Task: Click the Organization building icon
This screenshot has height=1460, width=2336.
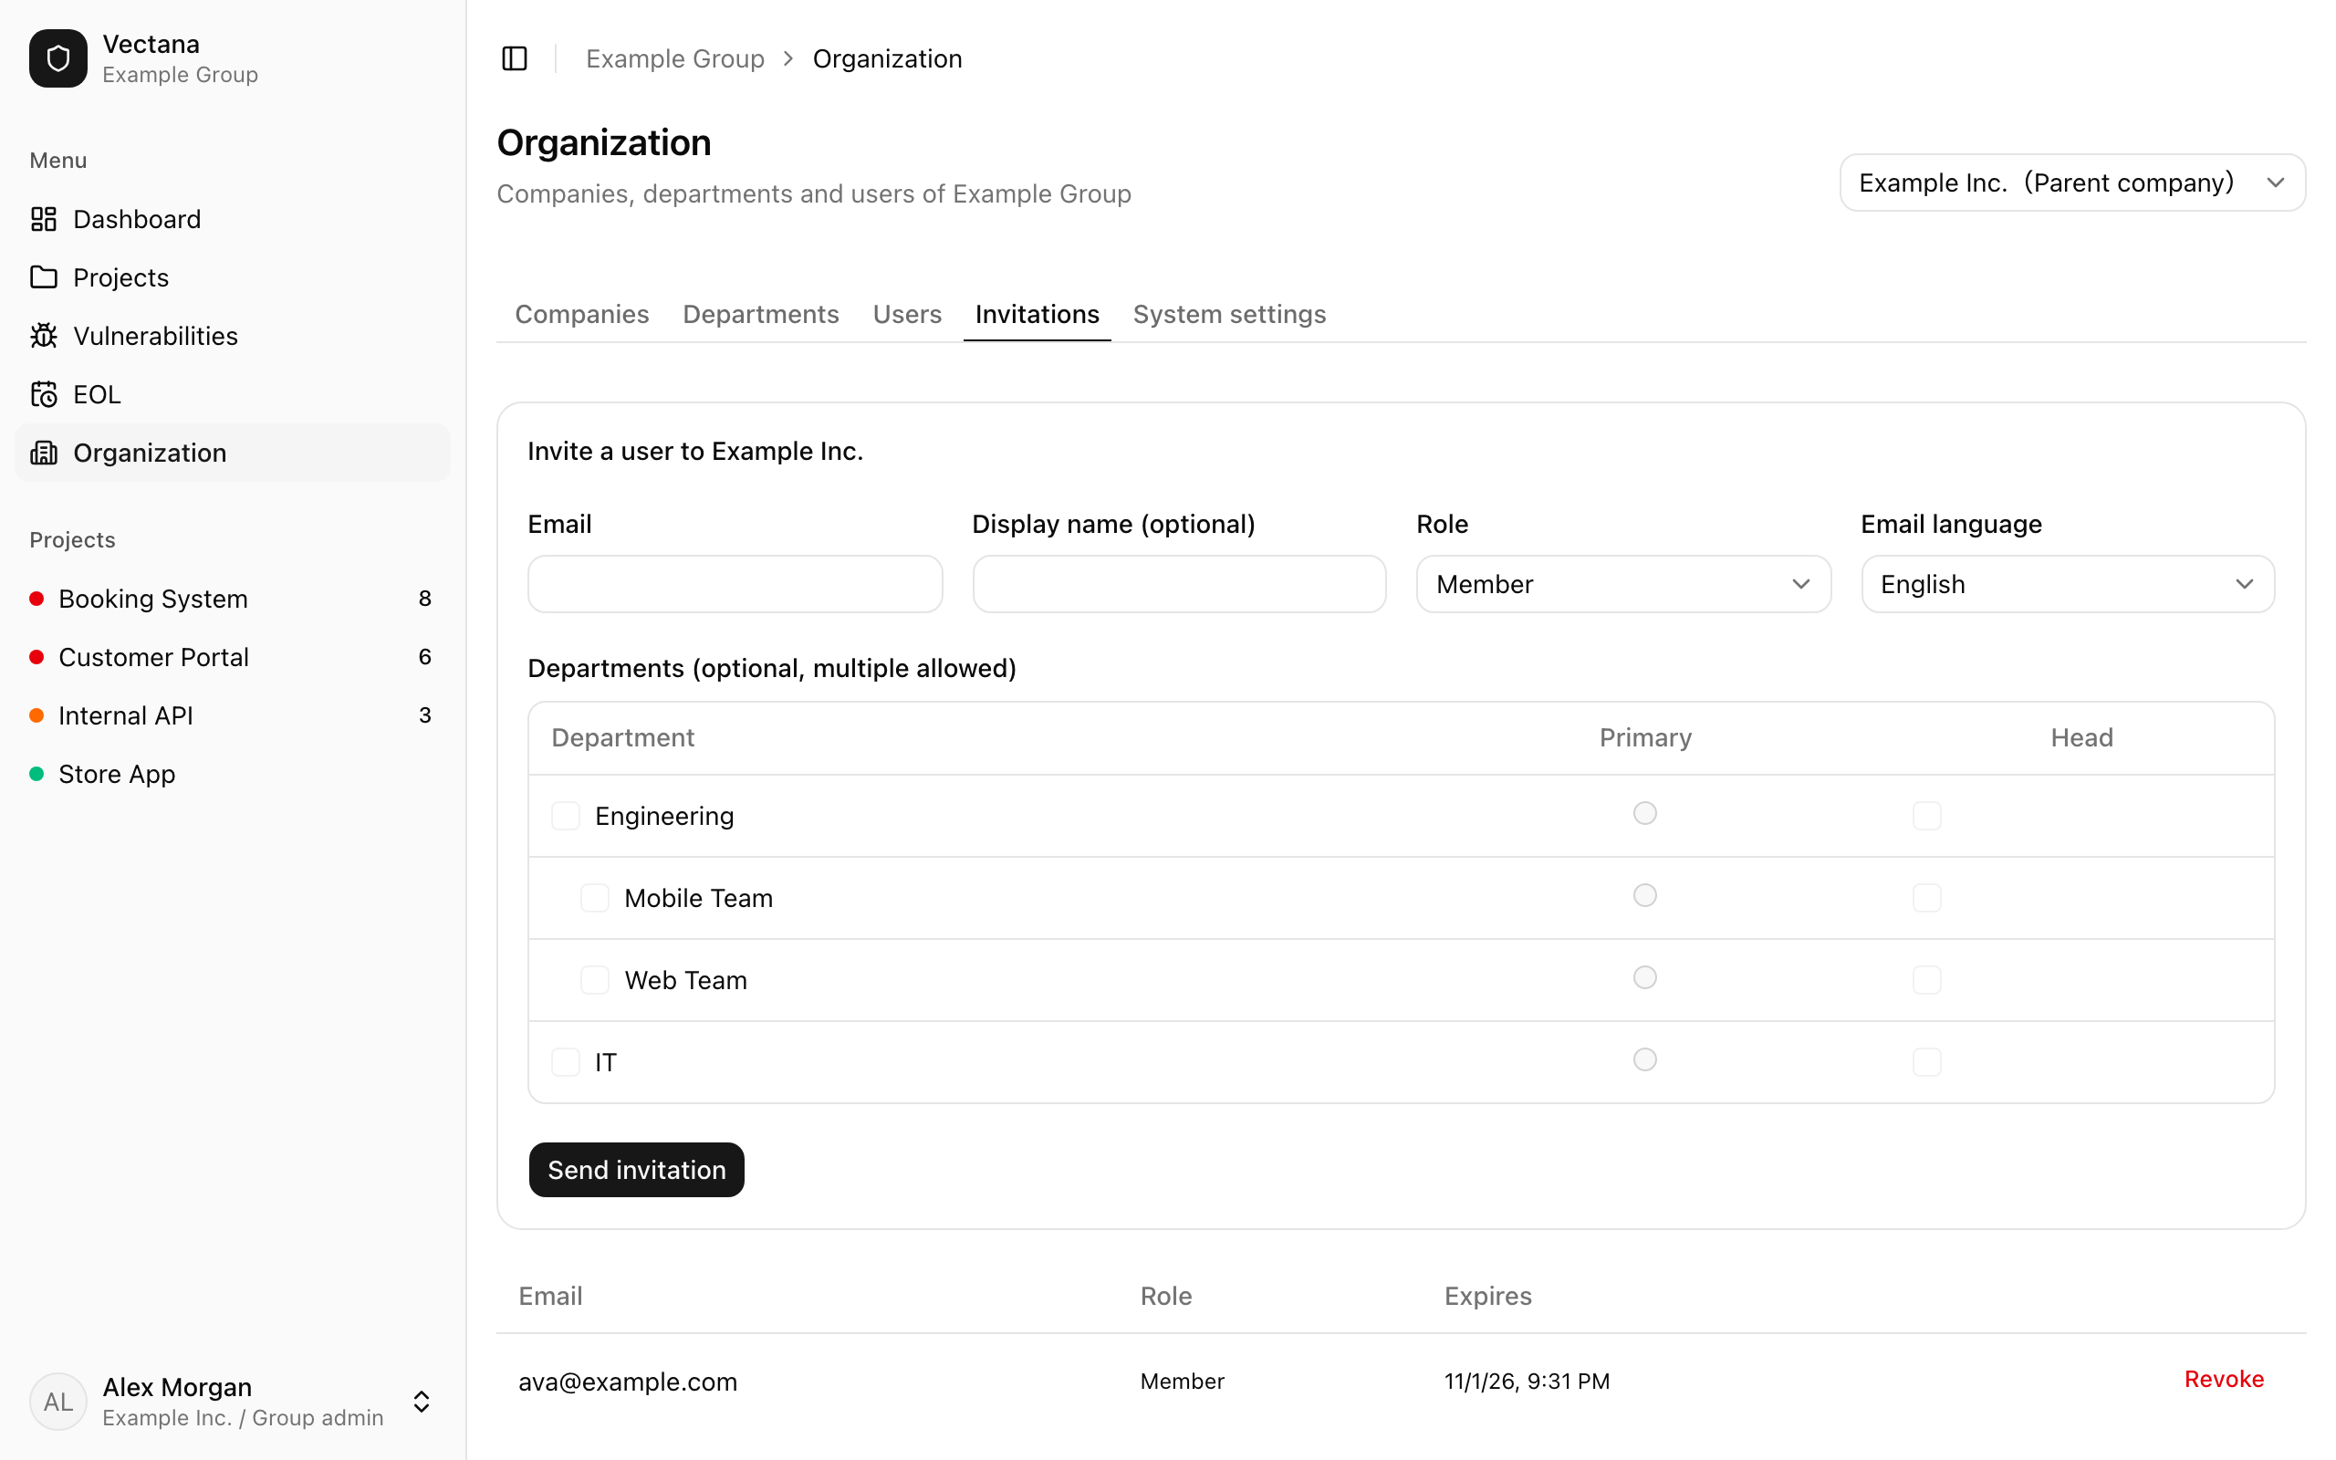Action: pyautogui.click(x=44, y=453)
